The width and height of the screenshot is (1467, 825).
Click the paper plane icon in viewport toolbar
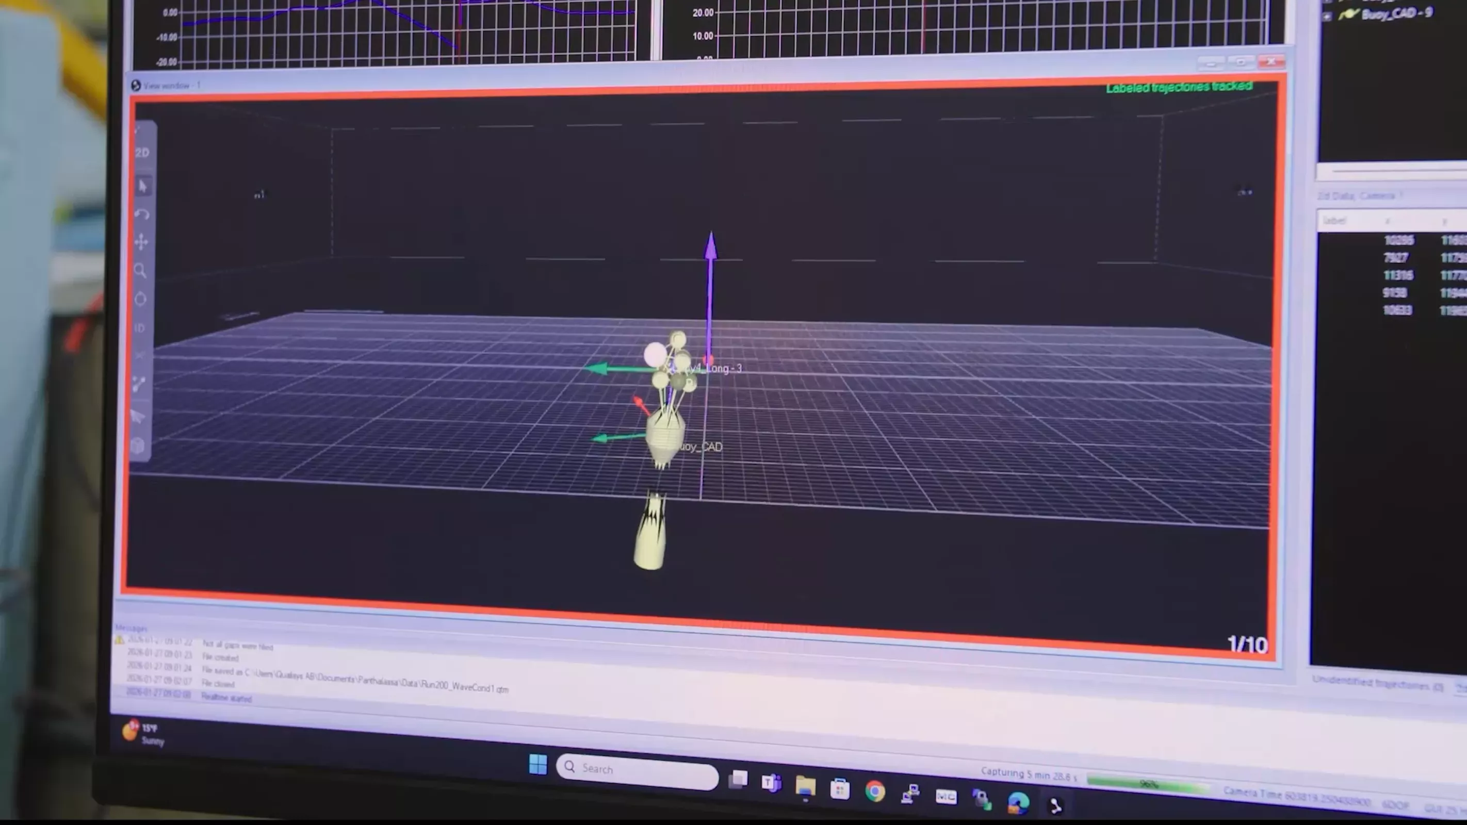coord(138,416)
